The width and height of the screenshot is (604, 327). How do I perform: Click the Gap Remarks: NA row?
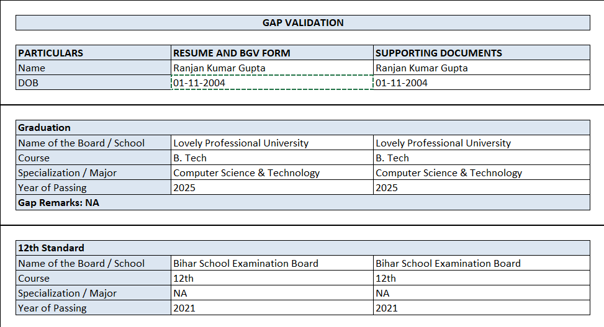(x=302, y=202)
